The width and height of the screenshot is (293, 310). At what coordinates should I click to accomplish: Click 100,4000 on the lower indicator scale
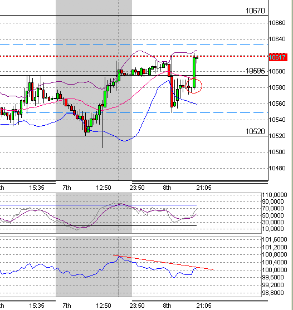pyautogui.click(x=275, y=262)
